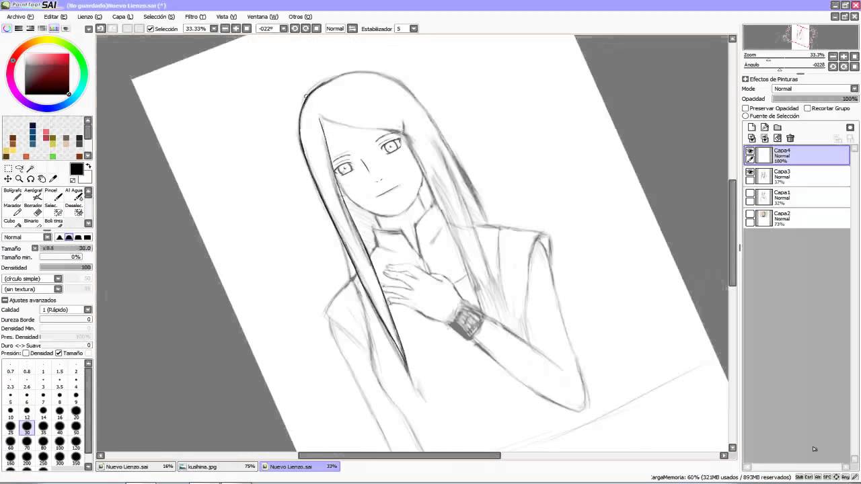Select the rectangular selection tool
This screenshot has height=484, width=861.
coord(8,169)
